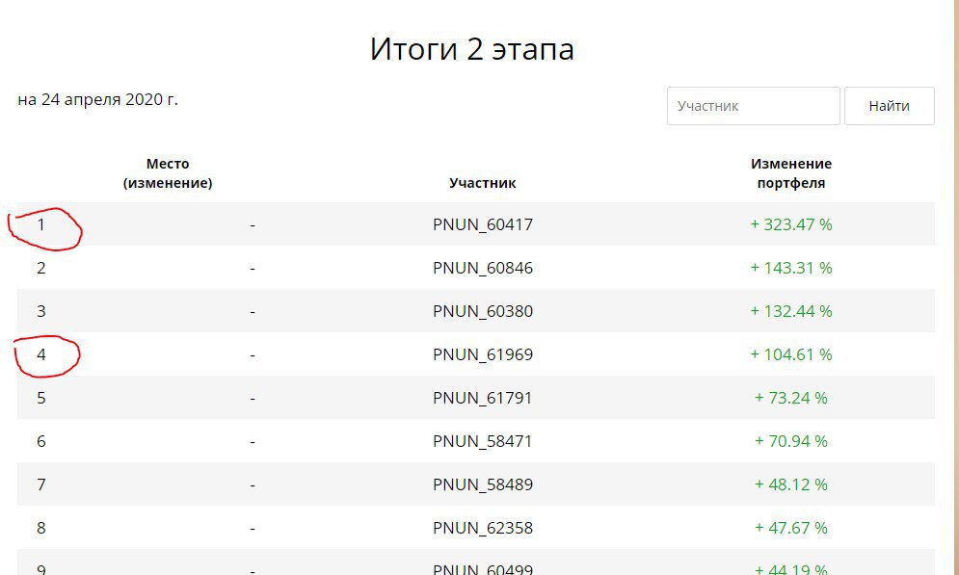Click the Участник search input field

pyautogui.click(x=753, y=106)
